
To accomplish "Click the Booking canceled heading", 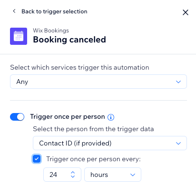I will (69, 40).
